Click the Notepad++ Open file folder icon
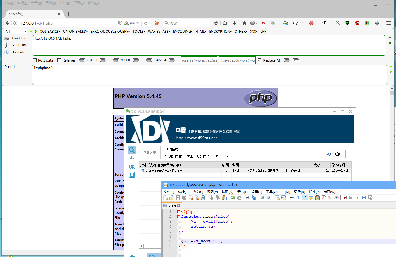 click(172, 198)
